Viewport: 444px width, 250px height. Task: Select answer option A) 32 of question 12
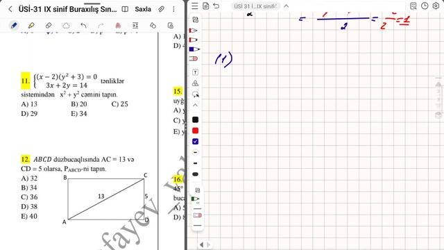[29, 178]
